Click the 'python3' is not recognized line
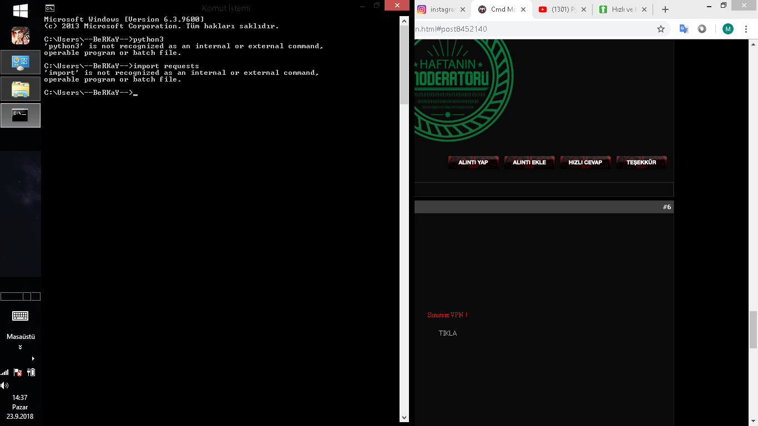The image size is (758, 426). [184, 46]
